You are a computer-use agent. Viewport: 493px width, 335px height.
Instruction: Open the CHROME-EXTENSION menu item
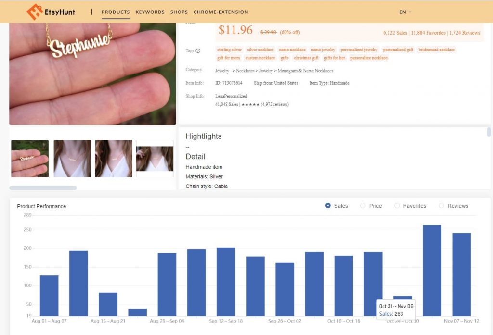221,12
